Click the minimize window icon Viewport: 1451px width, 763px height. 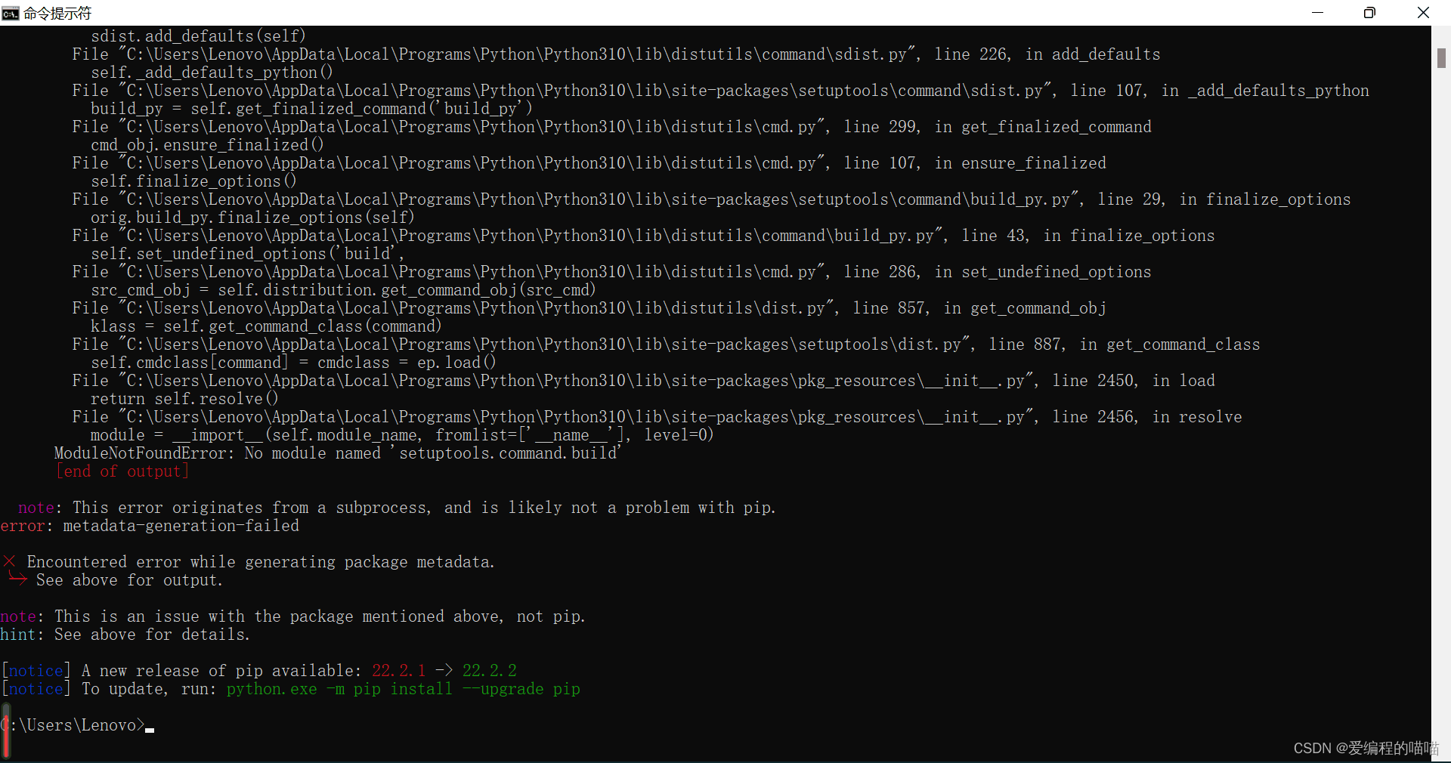1317,12
